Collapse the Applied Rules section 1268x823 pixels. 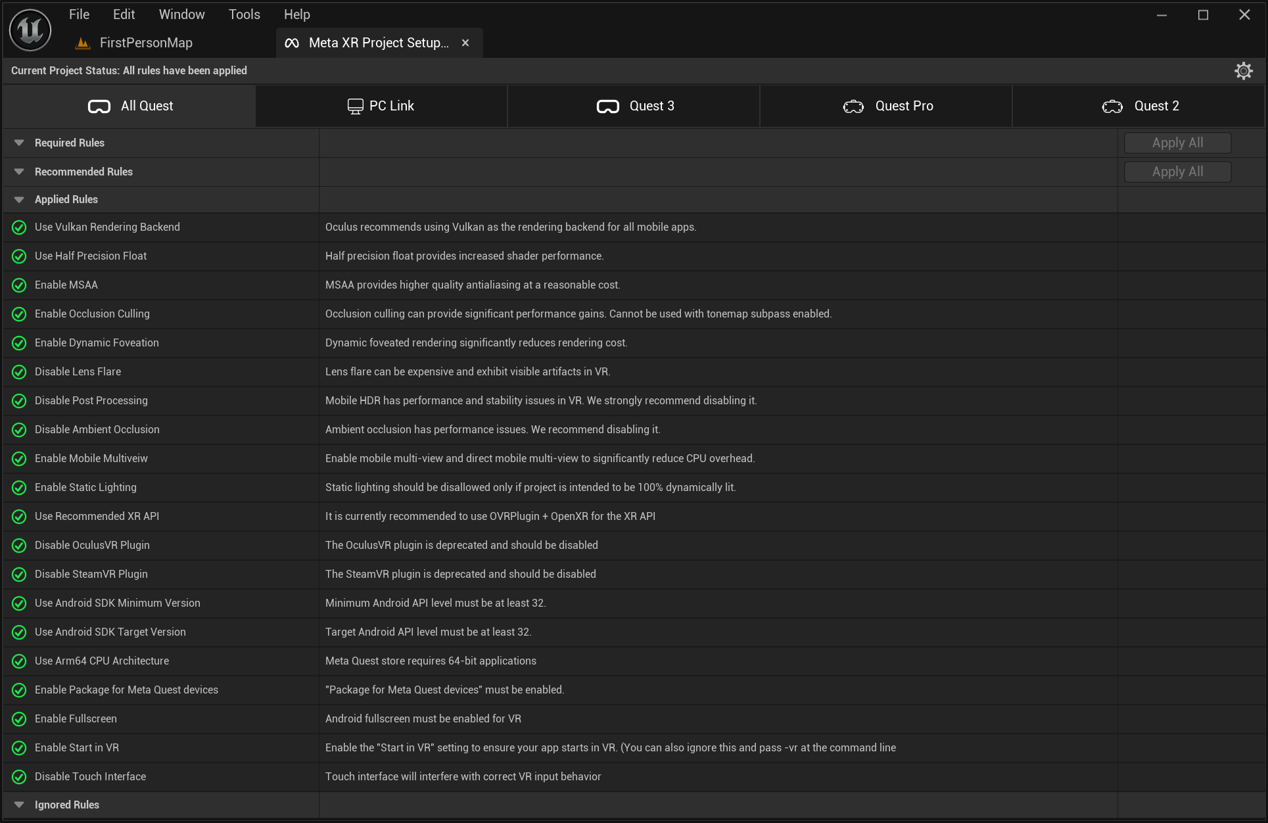(x=19, y=199)
